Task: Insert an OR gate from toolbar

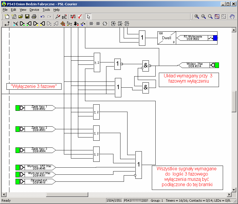Action: click(120, 24)
